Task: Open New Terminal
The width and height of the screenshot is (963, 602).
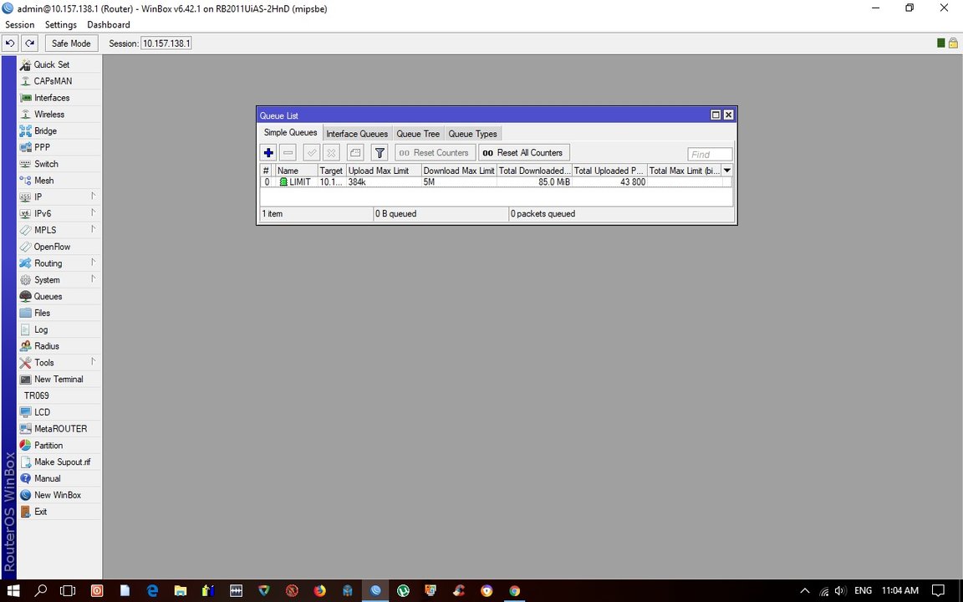Action: (59, 380)
